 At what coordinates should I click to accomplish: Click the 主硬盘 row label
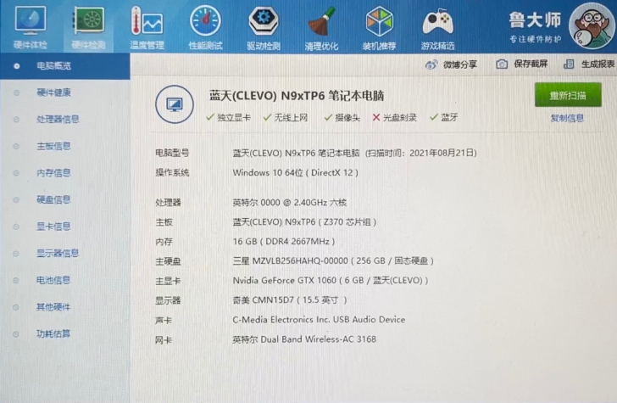point(168,261)
